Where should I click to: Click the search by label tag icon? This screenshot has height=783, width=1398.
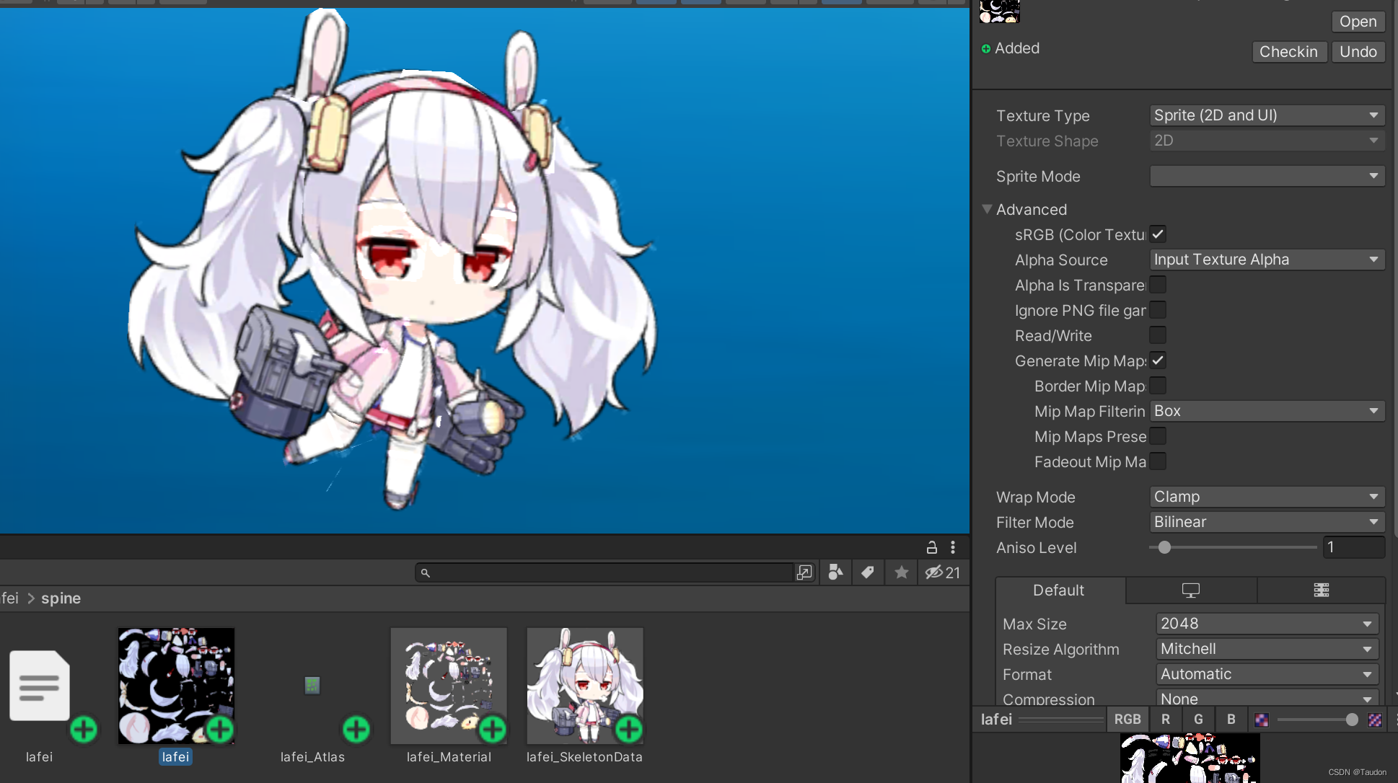point(868,572)
